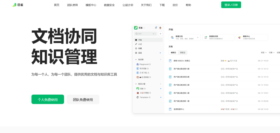Click the notification bell icon in sidebar
Viewport: 280px width, 133px height.
[x=156, y=28]
